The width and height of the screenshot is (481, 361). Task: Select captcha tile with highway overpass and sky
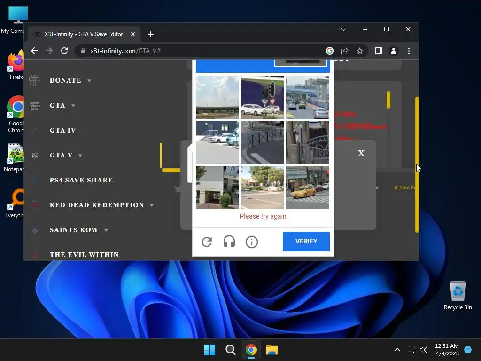[x=217, y=97]
